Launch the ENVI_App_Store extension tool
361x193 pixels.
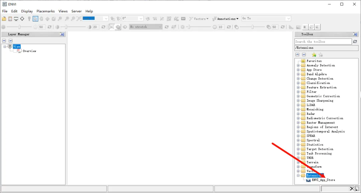(323, 180)
